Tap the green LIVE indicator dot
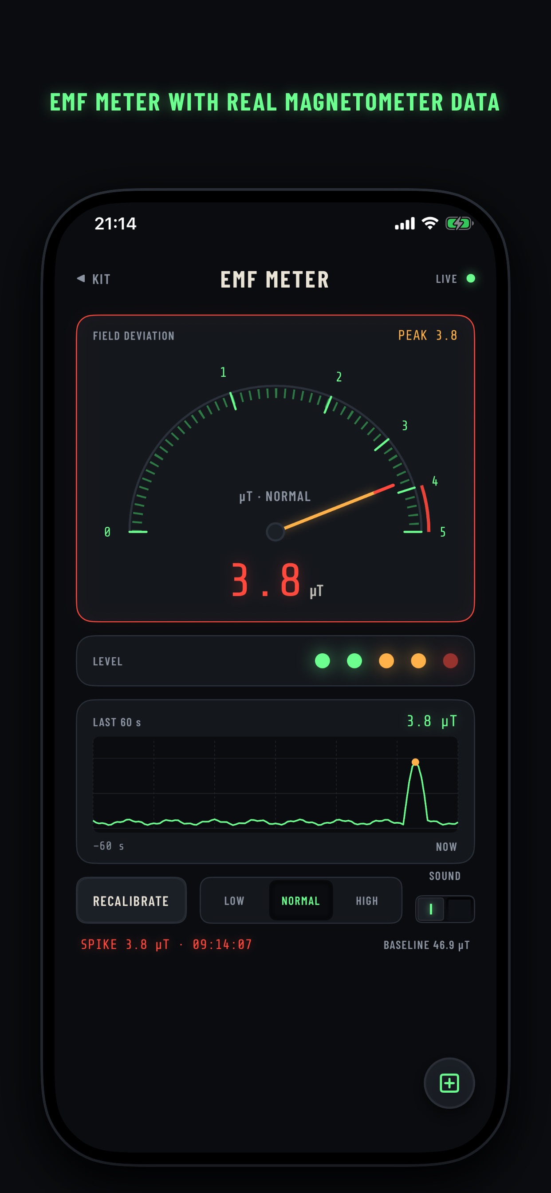Viewport: 551px width, 1193px height. click(470, 278)
